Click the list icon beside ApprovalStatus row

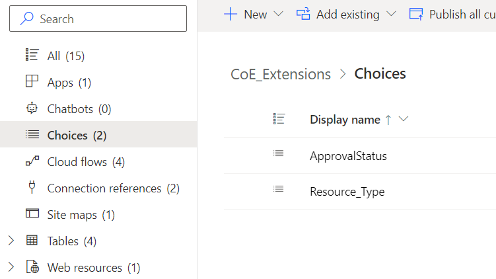pos(278,153)
